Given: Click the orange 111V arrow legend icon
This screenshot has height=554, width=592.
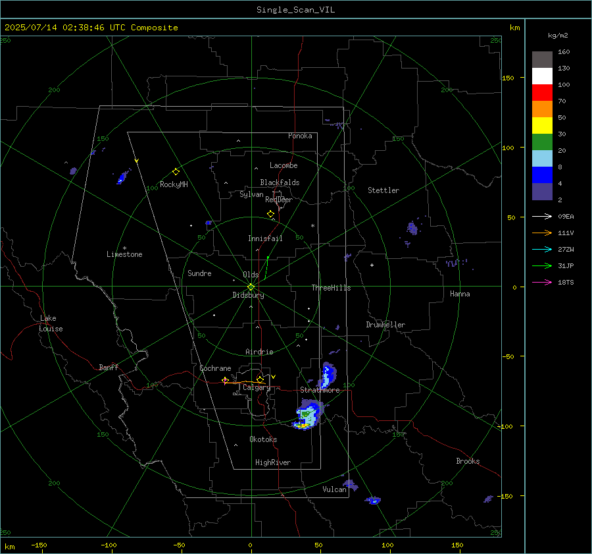Looking at the screenshot, I should pos(542,233).
